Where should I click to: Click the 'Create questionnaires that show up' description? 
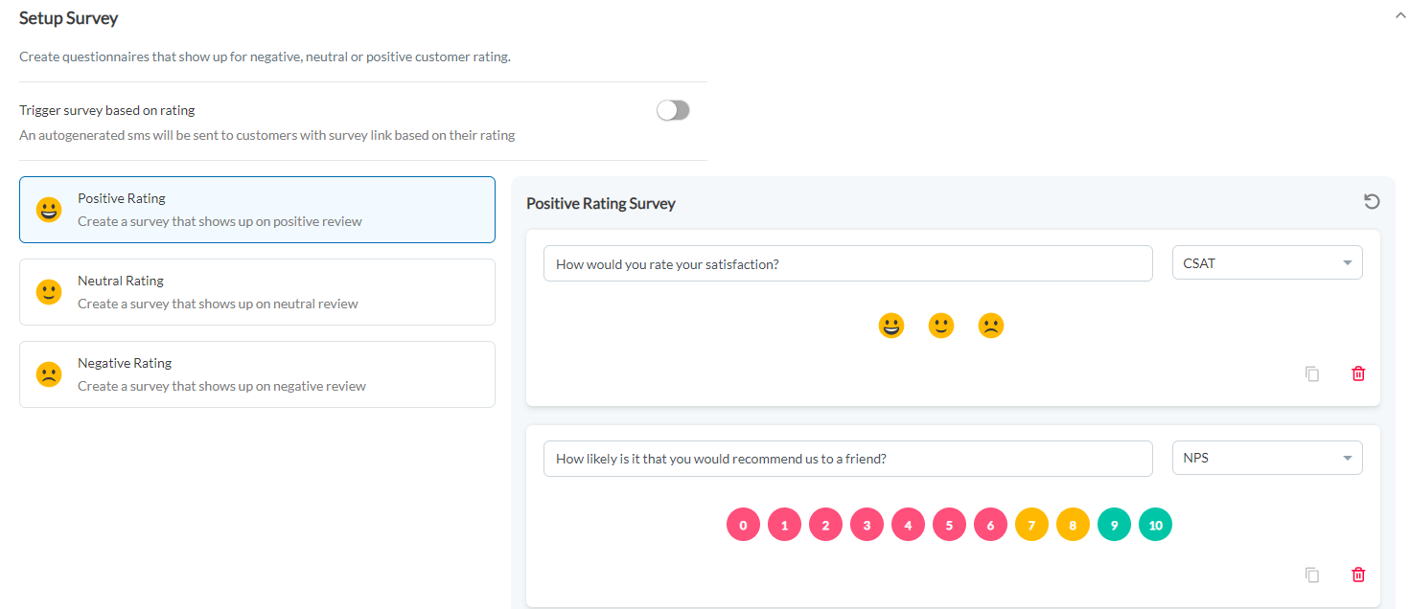265,56
